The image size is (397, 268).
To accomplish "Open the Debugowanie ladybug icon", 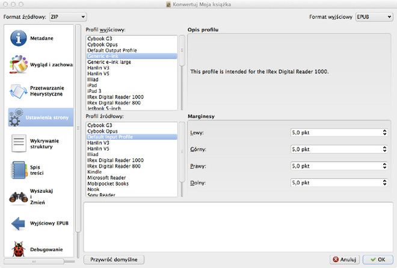I will pos(19,249).
